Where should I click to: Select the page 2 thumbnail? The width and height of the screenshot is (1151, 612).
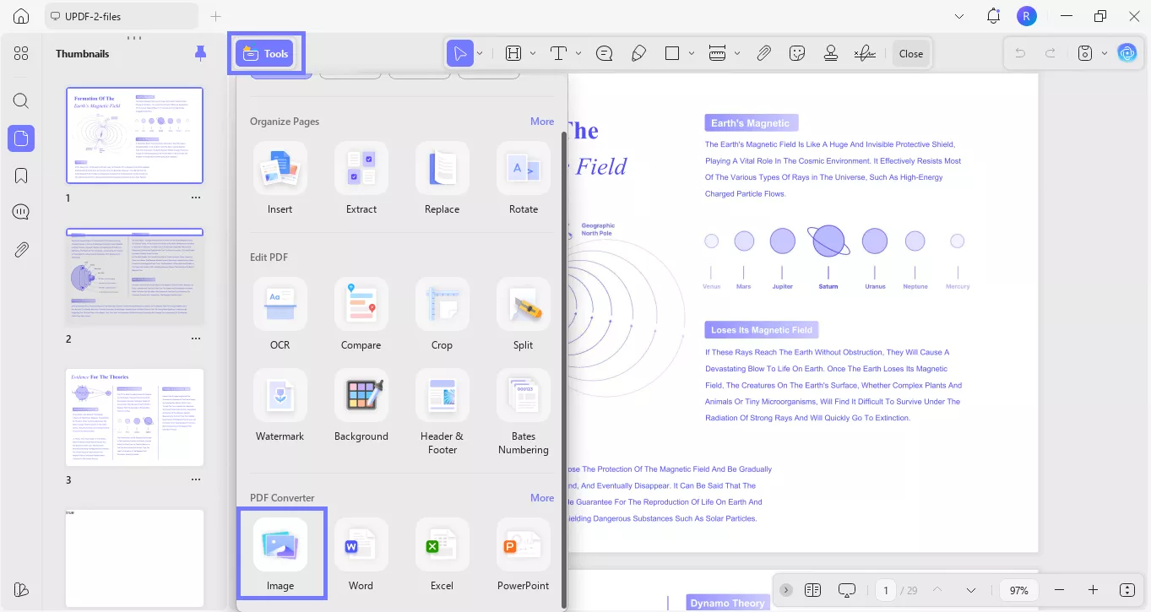(134, 275)
